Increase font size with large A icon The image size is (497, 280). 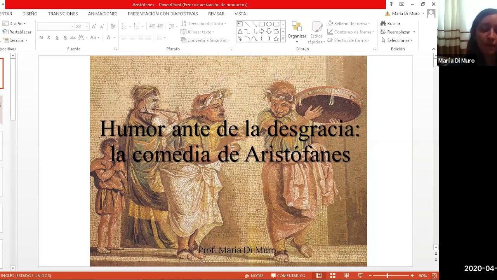tap(94, 26)
